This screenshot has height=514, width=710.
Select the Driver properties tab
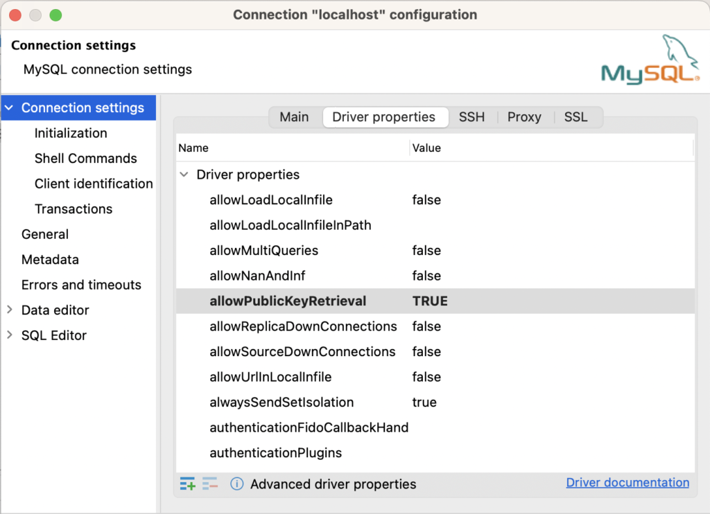tap(384, 117)
